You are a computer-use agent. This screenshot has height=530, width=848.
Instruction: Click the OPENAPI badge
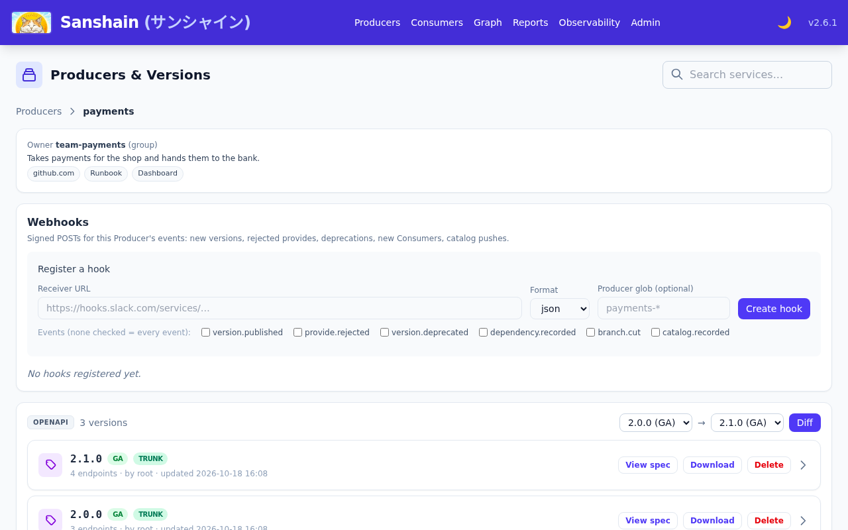pos(50,423)
